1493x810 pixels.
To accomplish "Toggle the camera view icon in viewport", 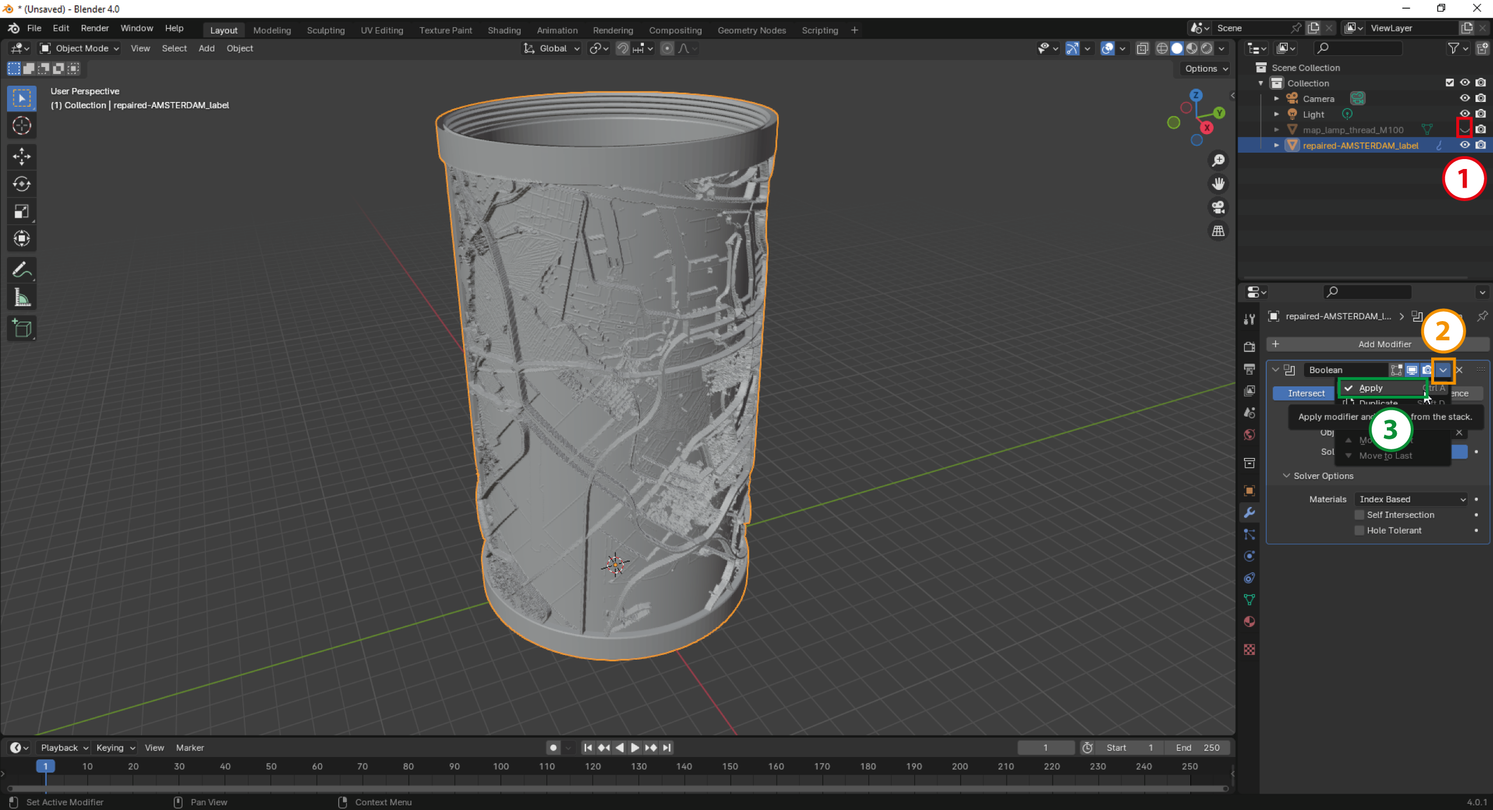I will coord(1218,207).
